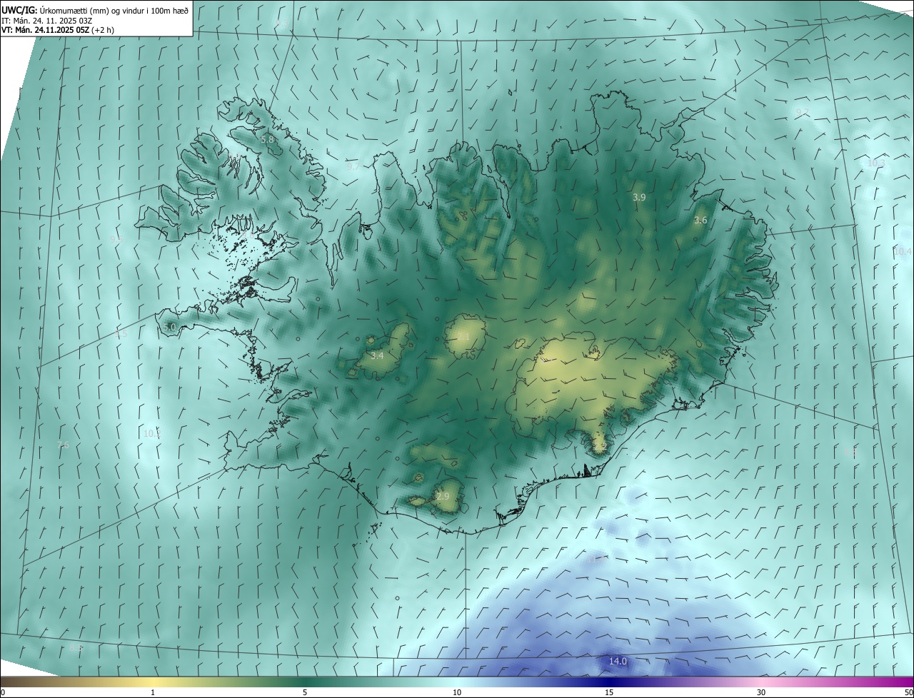Click the 10.4 value at the eastern edge
This screenshot has width=914, height=698.
pyautogui.click(x=903, y=252)
